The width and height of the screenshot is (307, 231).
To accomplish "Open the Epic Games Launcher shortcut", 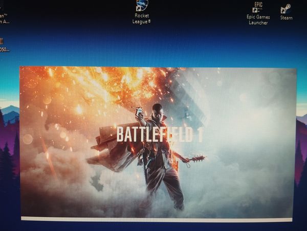I will 258,14.
